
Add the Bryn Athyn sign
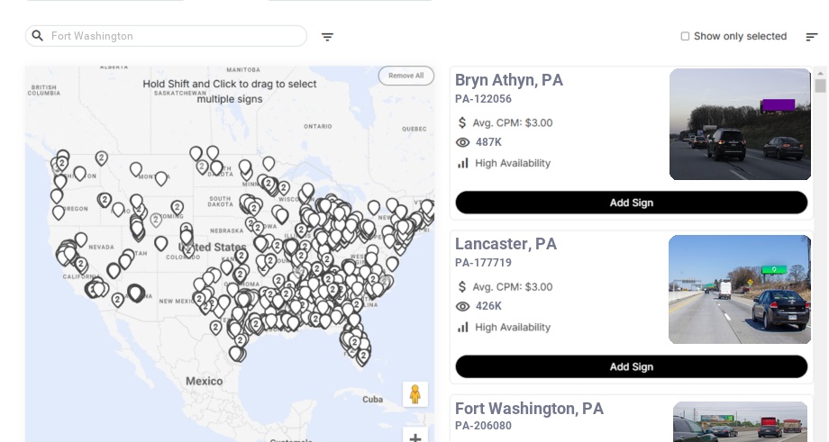coord(631,203)
